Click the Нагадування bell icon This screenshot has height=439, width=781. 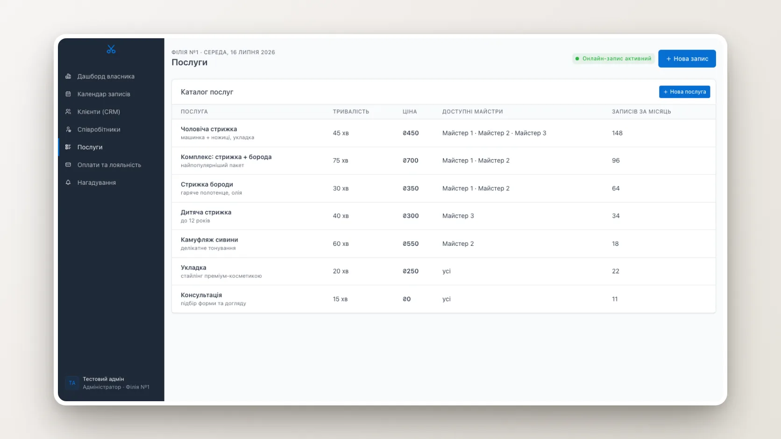click(68, 182)
